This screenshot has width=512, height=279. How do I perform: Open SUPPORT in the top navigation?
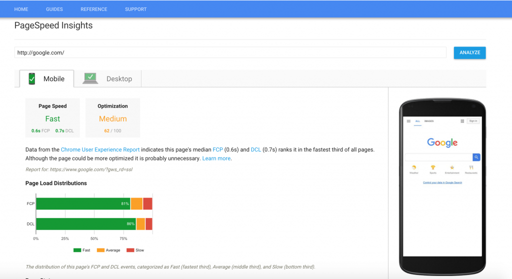[x=135, y=9]
